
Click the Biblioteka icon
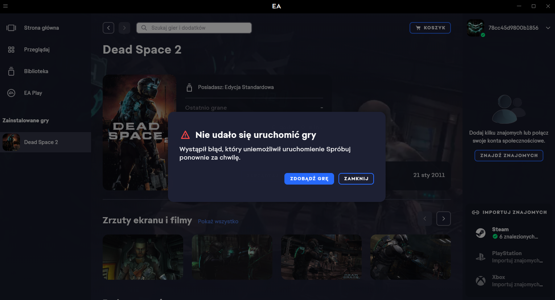coord(11,71)
